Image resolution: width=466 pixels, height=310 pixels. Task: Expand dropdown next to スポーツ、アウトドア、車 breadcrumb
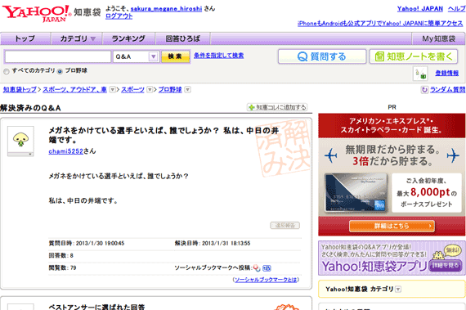(x=112, y=89)
